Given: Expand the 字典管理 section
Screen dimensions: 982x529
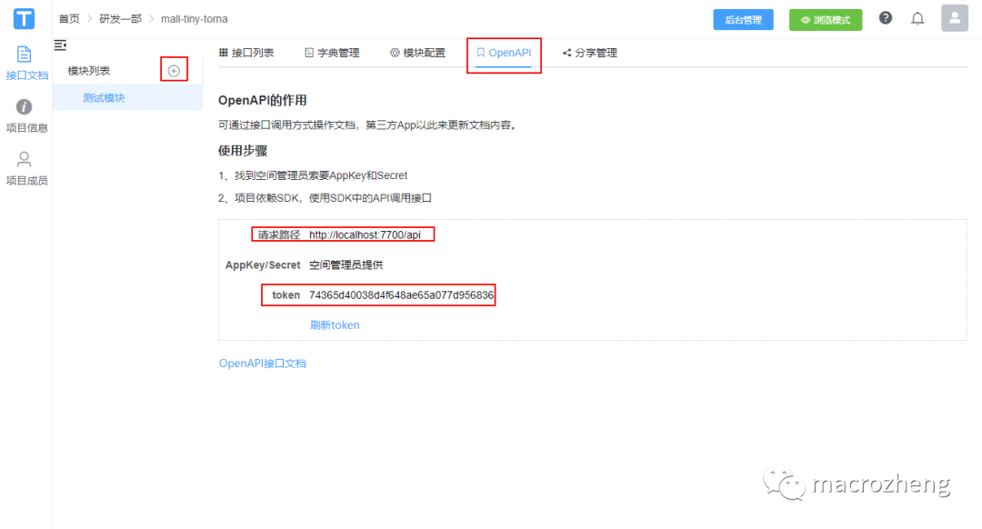Looking at the screenshot, I should click(x=333, y=53).
